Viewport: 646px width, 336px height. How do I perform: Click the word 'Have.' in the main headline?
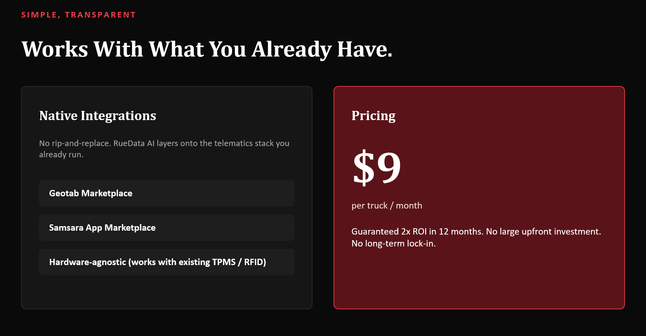[365, 49]
